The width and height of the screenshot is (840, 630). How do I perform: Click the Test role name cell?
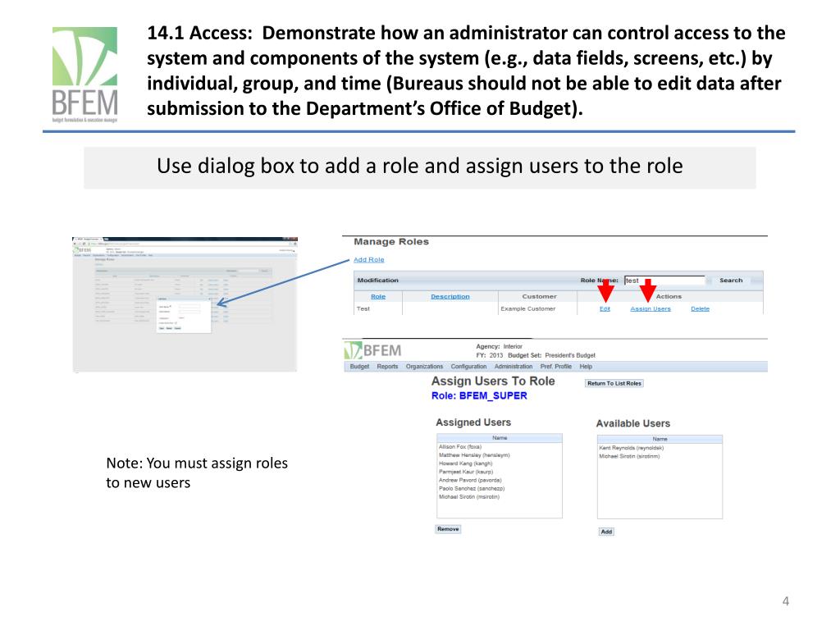click(363, 309)
